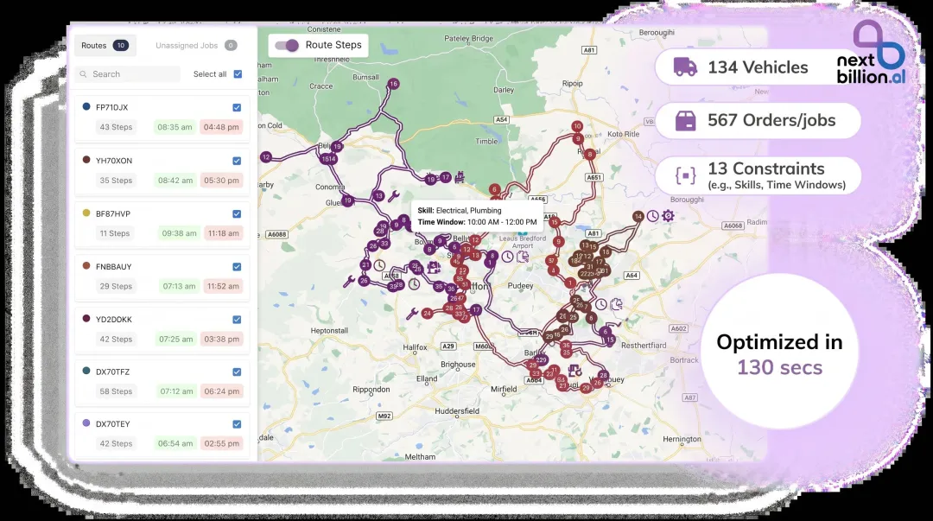Open the Unassigned Jobs tab
Viewport: 933px width, 521px height.
click(196, 45)
